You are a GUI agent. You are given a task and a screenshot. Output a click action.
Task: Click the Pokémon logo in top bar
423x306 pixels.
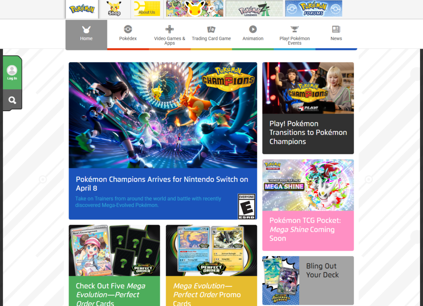[82, 9]
